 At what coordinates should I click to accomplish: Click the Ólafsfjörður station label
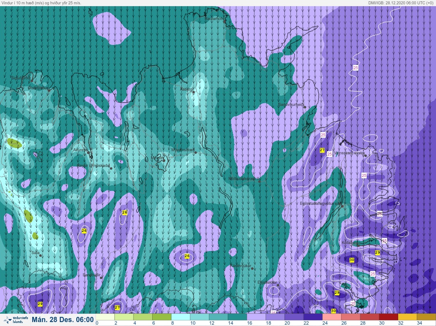(x=38, y=88)
